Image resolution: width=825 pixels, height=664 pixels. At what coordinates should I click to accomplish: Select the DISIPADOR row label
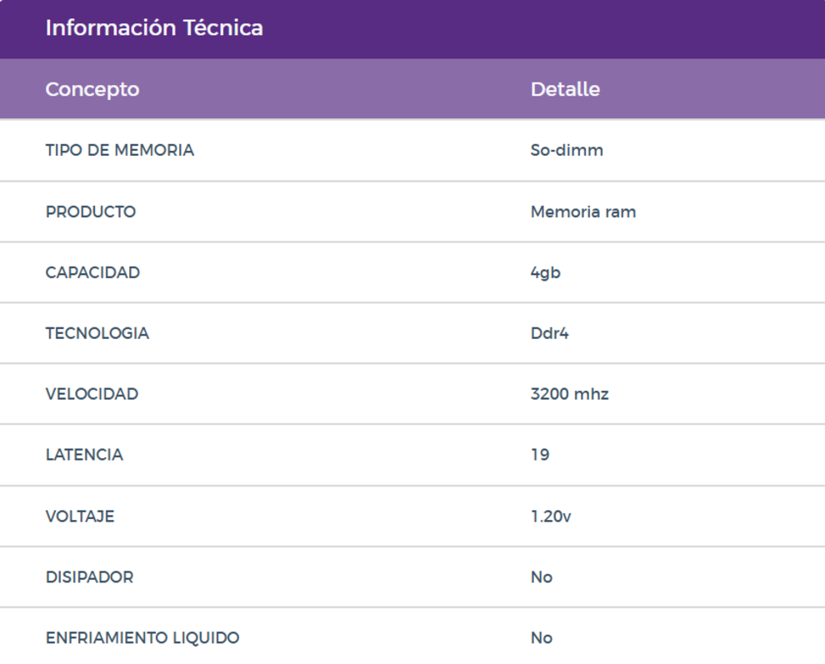(89, 577)
